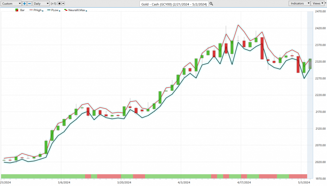Open the Custom date range dropdown
The image size is (327, 186).
click(x=11, y=3)
